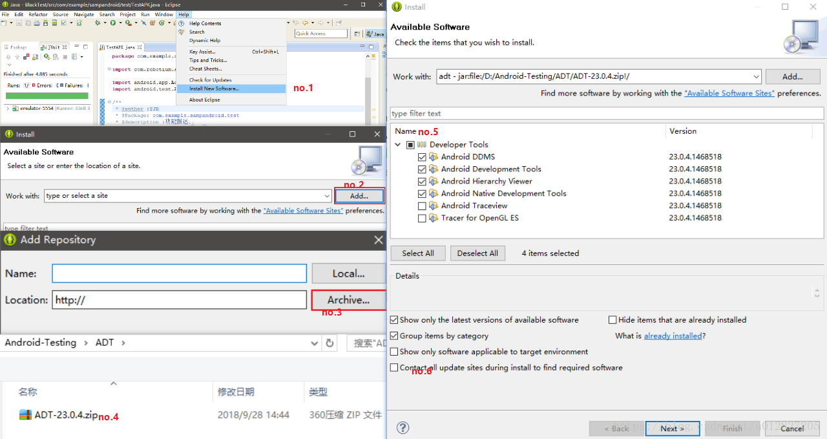The width and height of the screenshot is (827, 439).
Task: Toggle Group items by category checkbox
Action: tap(394, 336)
